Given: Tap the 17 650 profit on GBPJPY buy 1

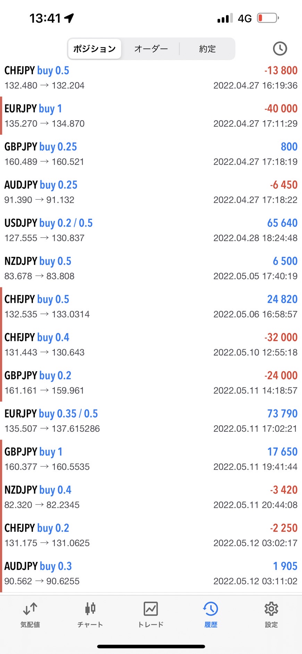Looking at the screenshot, I should tap(282, 452).
